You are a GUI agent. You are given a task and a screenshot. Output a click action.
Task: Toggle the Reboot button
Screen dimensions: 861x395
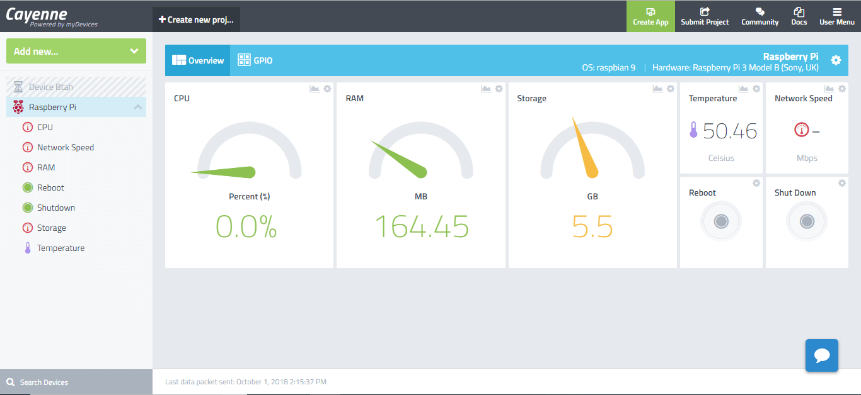[x=721, y=221]
